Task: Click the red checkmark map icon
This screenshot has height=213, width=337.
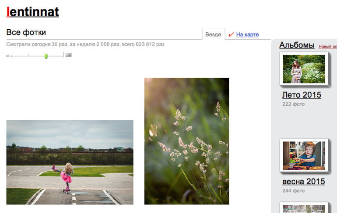Action: 231,34
